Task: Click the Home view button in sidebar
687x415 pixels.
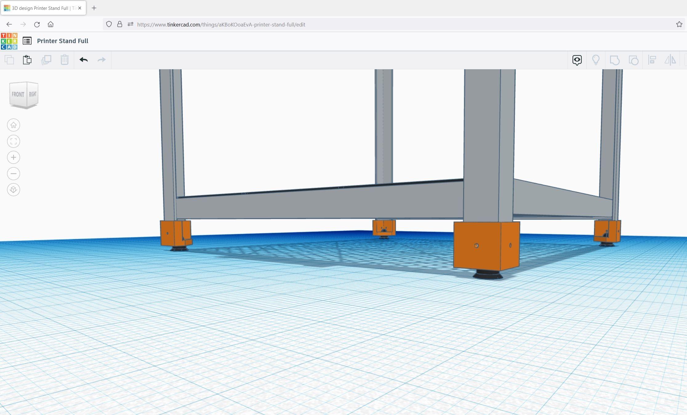Action: pos(13,125)
